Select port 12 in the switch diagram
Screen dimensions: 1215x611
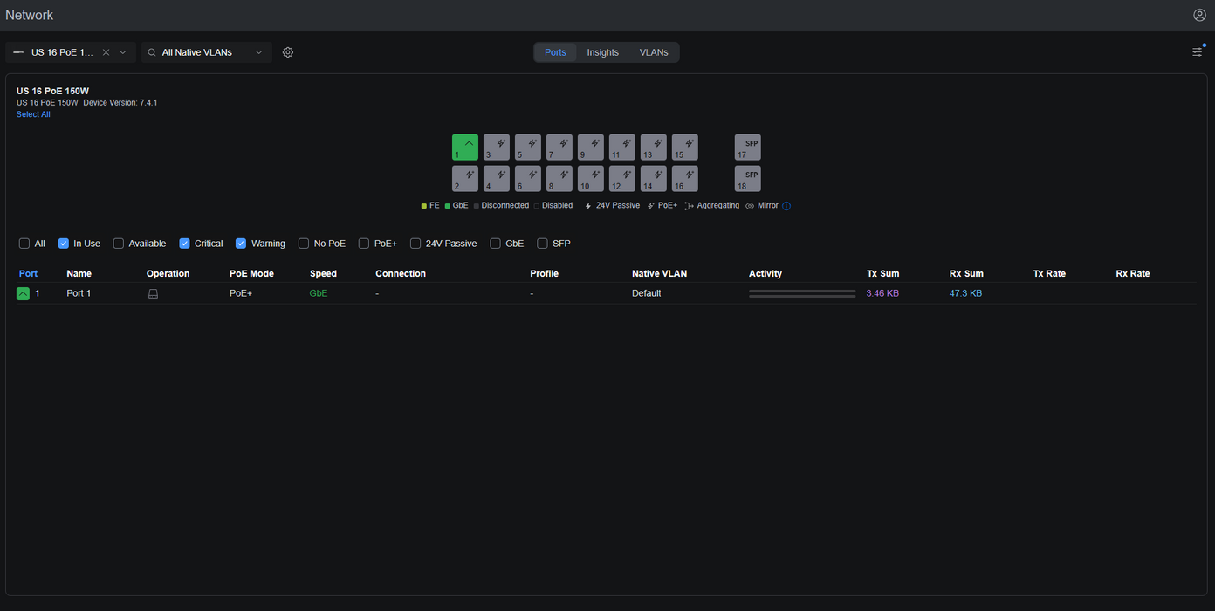tap(622, 179)
